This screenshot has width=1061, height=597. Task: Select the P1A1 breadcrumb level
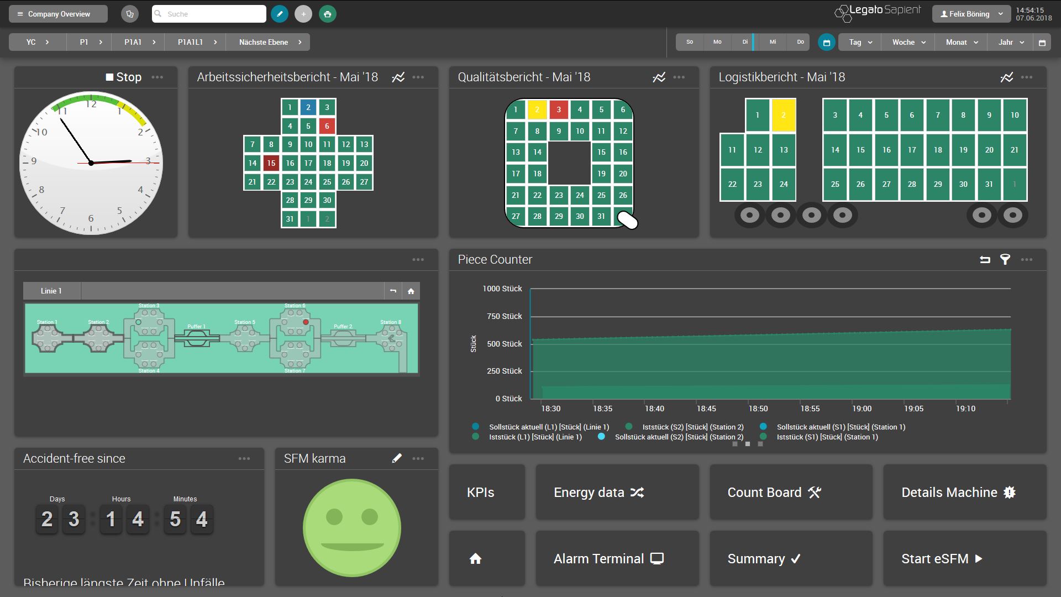pyautogui.click(x=138, y=42)
